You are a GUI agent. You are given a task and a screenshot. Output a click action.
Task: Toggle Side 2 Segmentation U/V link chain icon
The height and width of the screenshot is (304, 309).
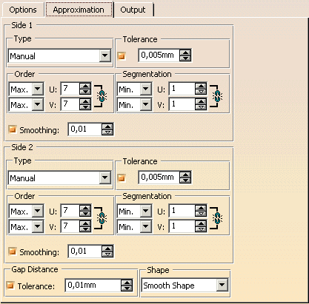tap(217, 218)
